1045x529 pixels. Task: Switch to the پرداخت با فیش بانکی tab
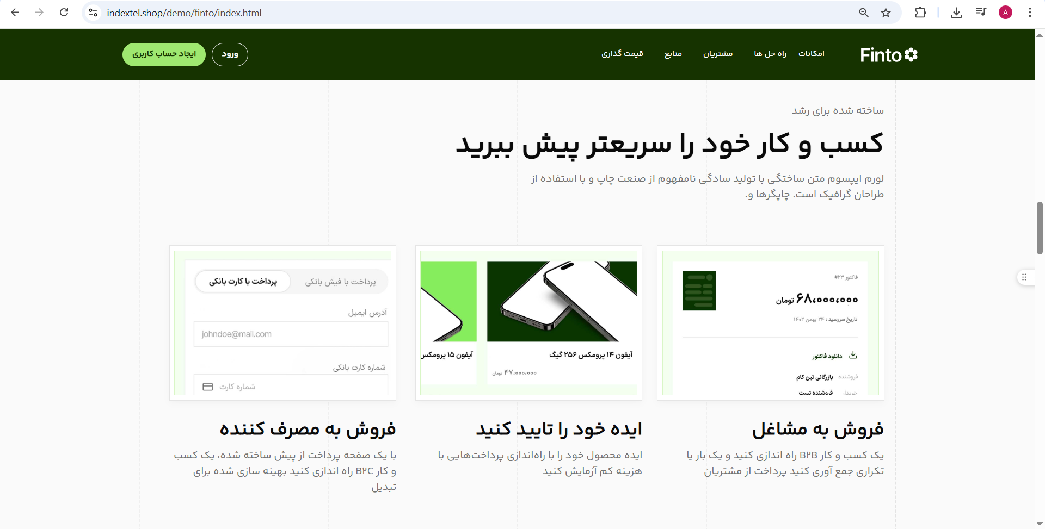coord(340,282)
